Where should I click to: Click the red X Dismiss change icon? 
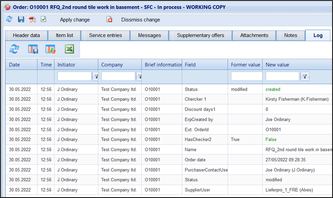click(109, 19)
